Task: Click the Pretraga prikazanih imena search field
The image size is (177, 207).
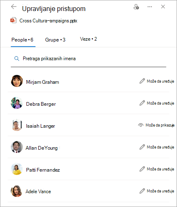Action: (x=88, y=59)
